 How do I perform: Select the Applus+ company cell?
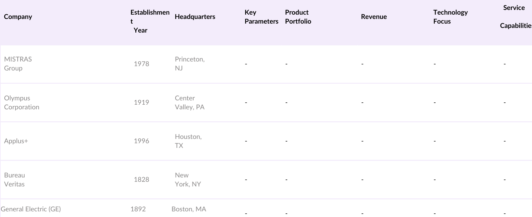tap(16, 141)
